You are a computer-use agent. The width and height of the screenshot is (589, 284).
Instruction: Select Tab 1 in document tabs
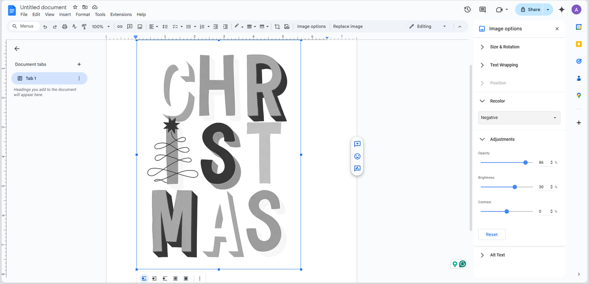click(x=49, y=79)
